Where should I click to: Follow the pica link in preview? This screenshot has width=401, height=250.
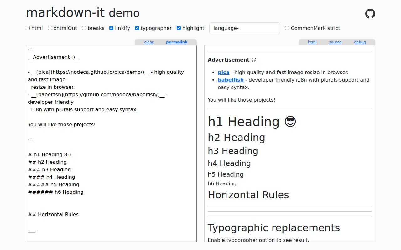(x=223, y=72)
